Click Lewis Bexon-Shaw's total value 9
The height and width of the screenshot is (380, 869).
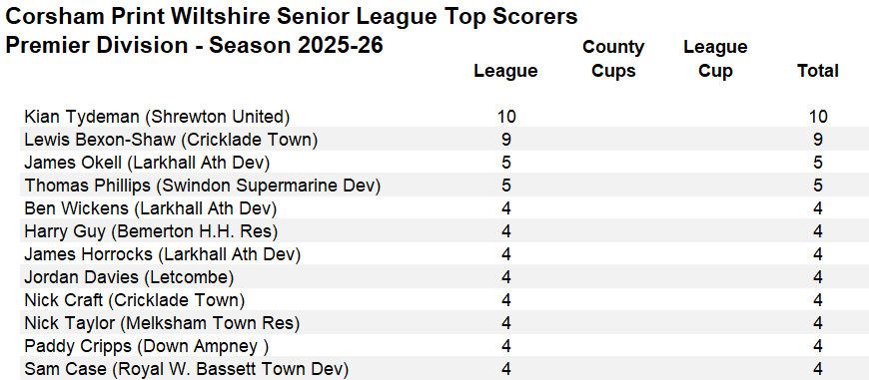818,140
